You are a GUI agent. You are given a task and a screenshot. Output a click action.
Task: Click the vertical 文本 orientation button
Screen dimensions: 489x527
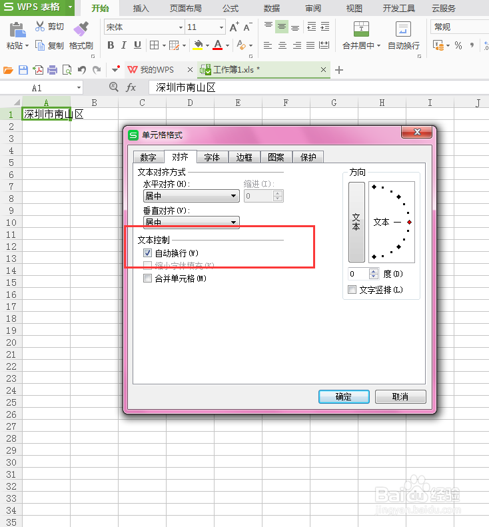coord(356,222)
